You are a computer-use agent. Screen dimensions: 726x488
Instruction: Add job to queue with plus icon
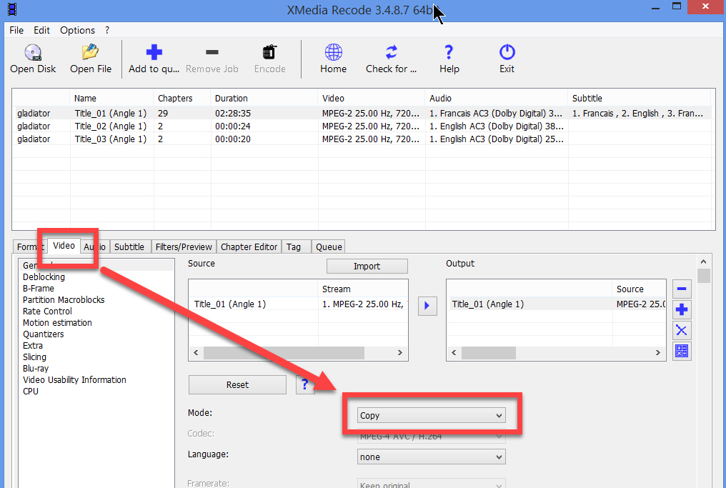(154, 59)
